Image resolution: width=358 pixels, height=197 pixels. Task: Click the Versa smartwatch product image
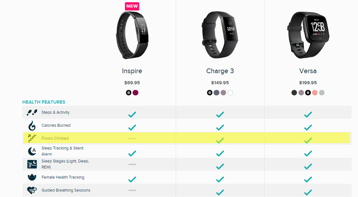(308, 35)
